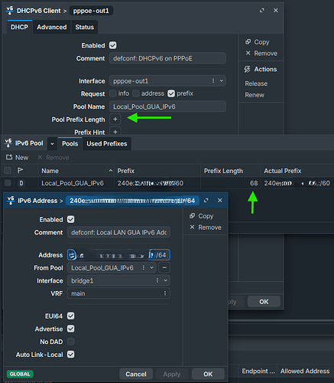Screen dimensions: 334x383
Task: Click the flag column header icon
Action: click(21, 170)
